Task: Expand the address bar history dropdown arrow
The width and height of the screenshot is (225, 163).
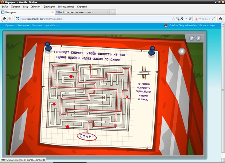Action: pos(186,19)
